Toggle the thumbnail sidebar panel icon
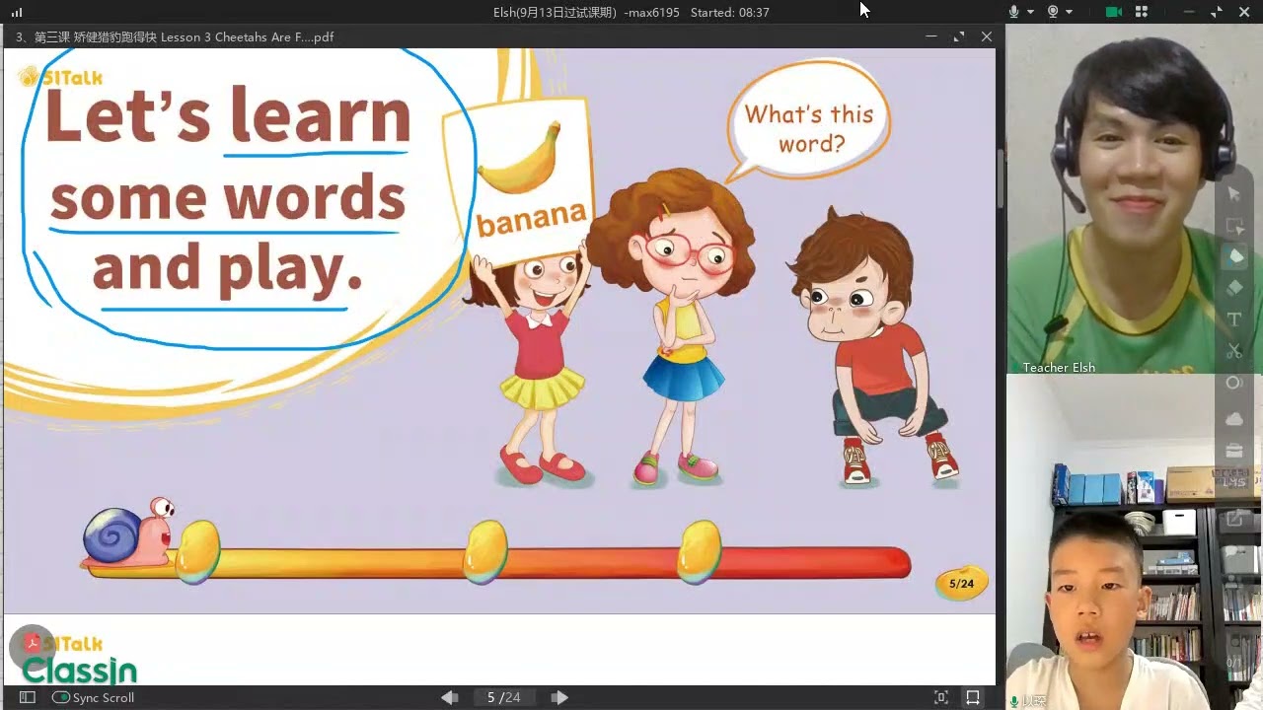This screenshot has height=710, width=1263. [28, 697]
